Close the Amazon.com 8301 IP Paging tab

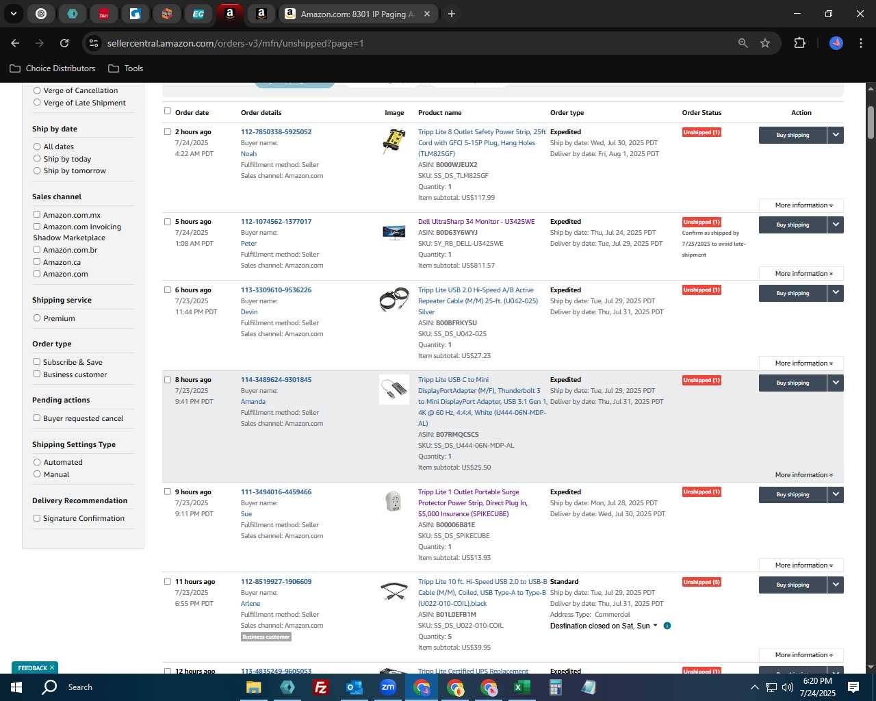pos(427,14)
